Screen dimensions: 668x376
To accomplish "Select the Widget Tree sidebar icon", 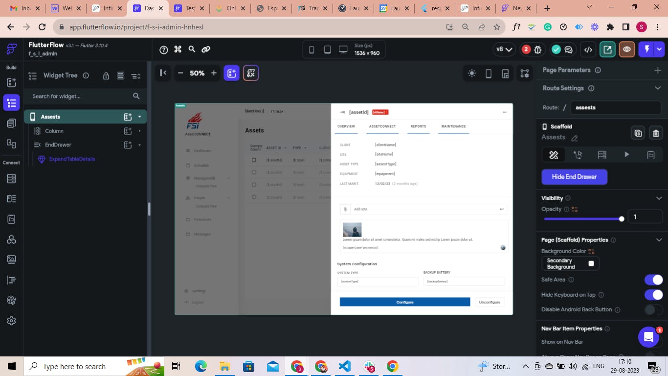I will click(11, 103).
